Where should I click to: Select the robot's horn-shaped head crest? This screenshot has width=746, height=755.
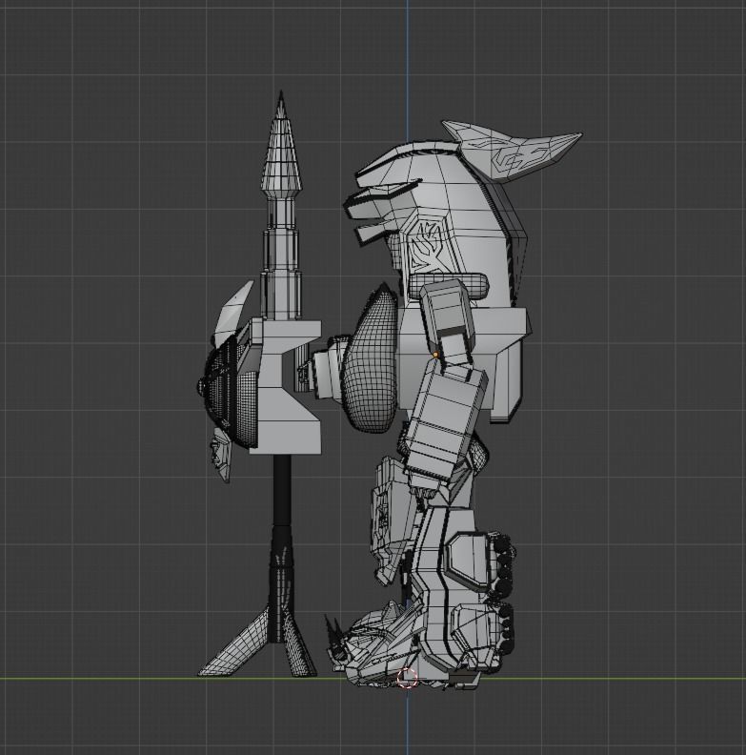[x=512, y=150]
